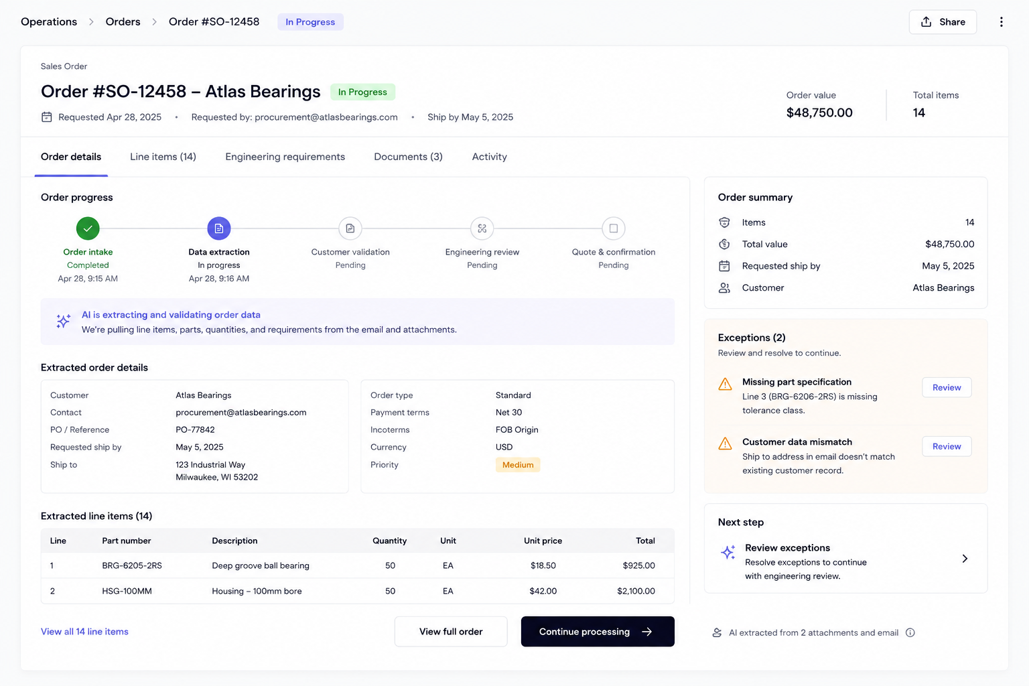Click part number HSG-100MM
This screenshot has width=1029, height=686.
pos(127,591)
